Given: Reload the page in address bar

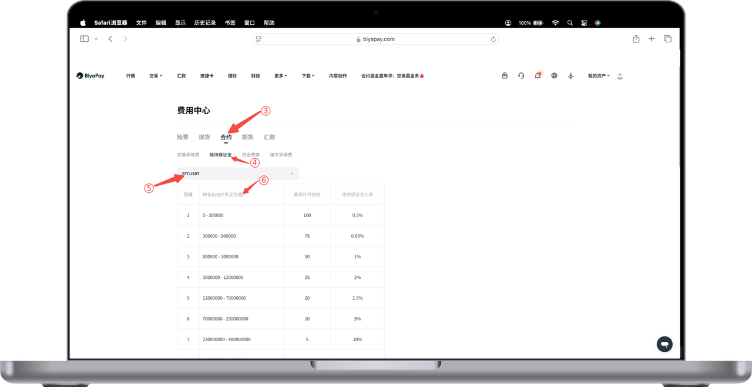Looking at the screenshot, I should [x=493, y=39].
